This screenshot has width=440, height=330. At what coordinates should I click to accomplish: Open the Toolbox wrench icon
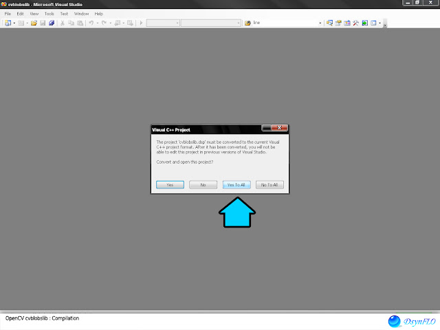point(356,23)
